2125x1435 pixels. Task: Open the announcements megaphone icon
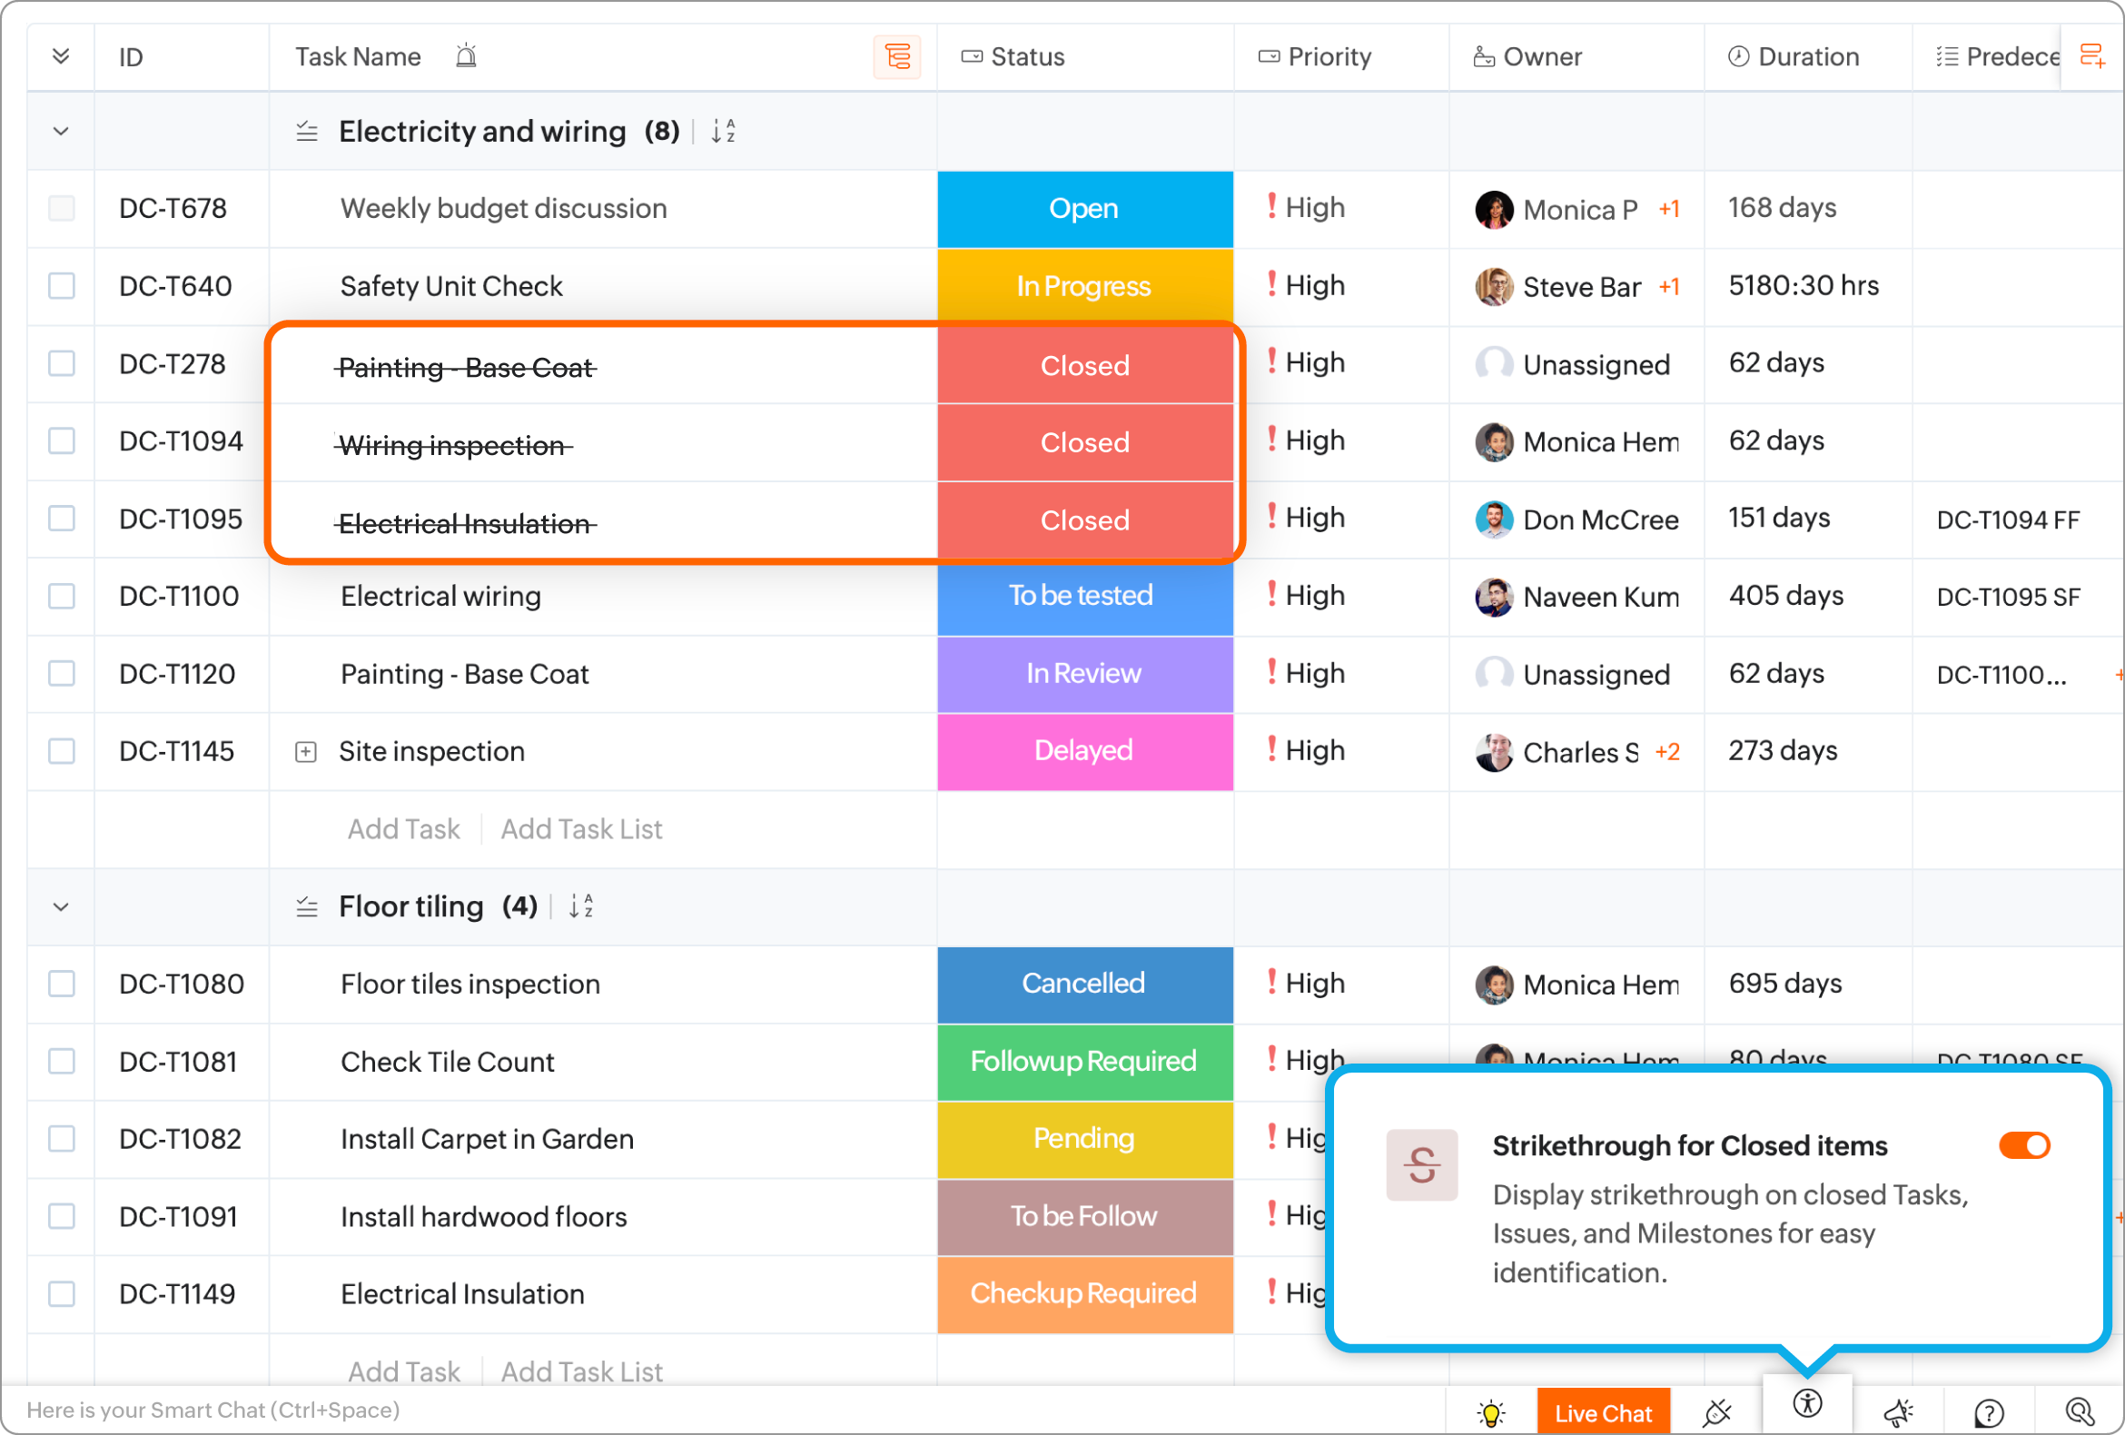coord(1898,1412)
